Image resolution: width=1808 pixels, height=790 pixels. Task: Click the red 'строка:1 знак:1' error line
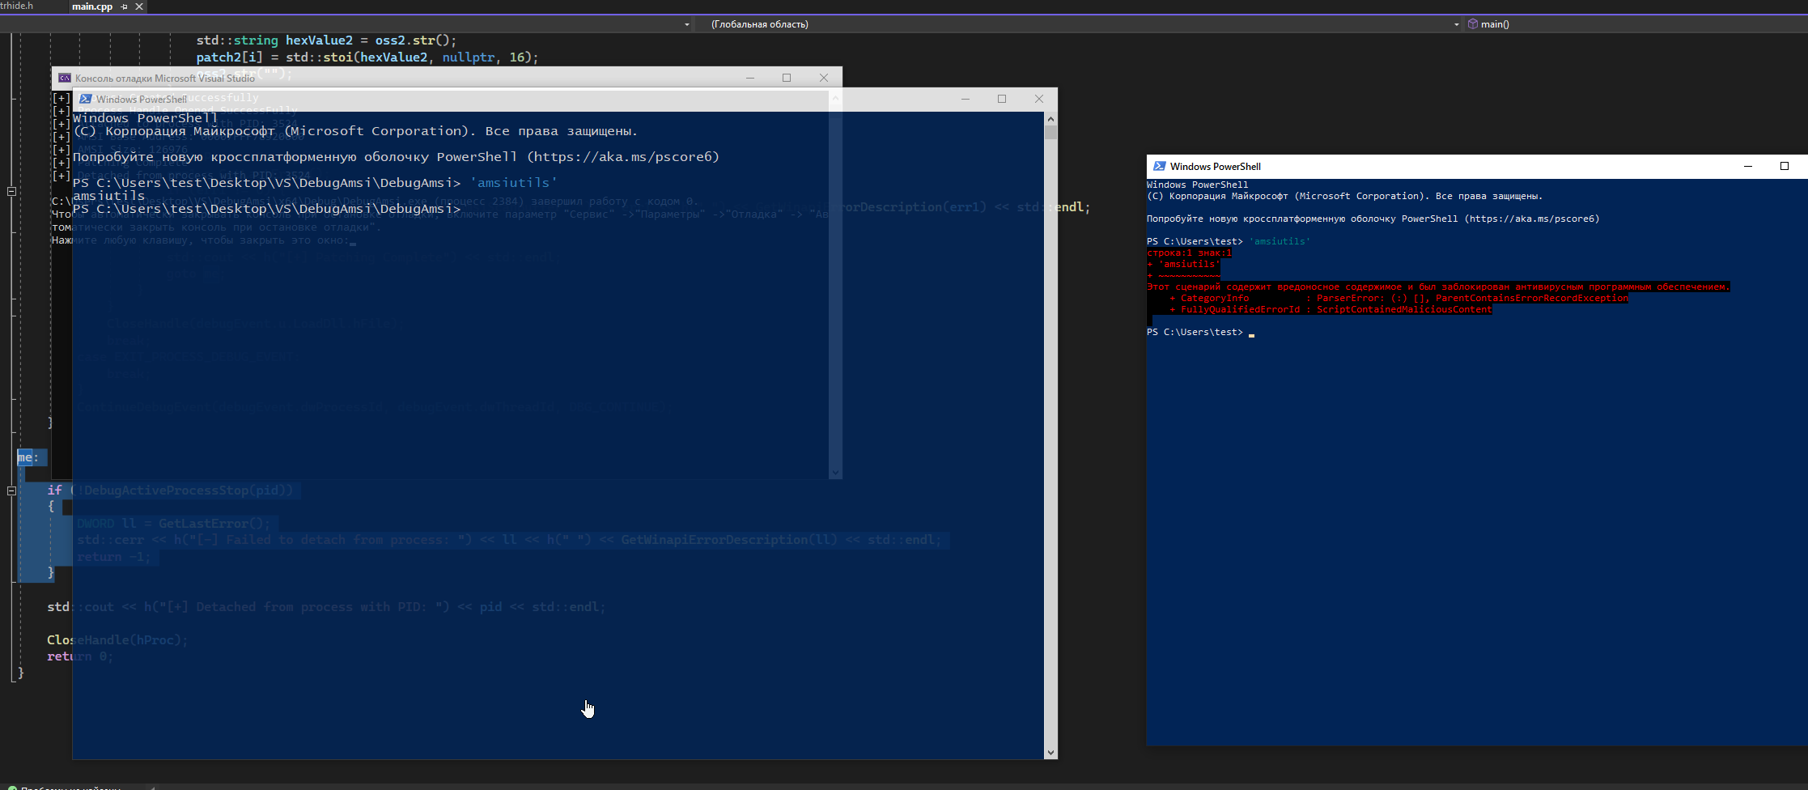pos(1189,253)
